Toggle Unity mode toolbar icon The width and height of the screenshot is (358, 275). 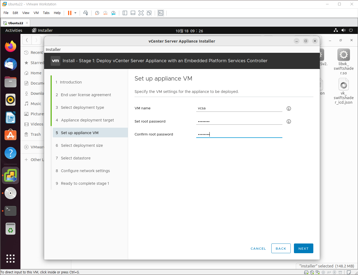click(149, 13)
